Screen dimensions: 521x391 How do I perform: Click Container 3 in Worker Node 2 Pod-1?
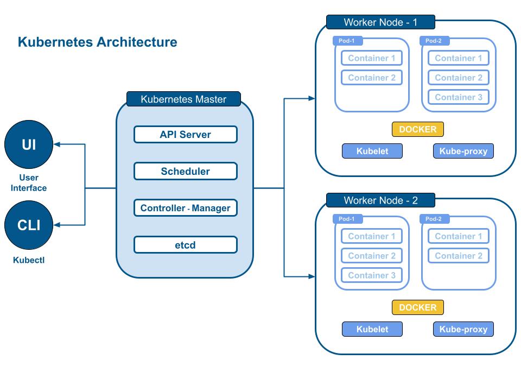tap(371, 275)
